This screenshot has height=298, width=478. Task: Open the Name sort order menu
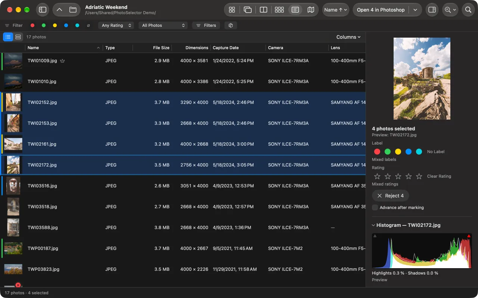[336, 10]
